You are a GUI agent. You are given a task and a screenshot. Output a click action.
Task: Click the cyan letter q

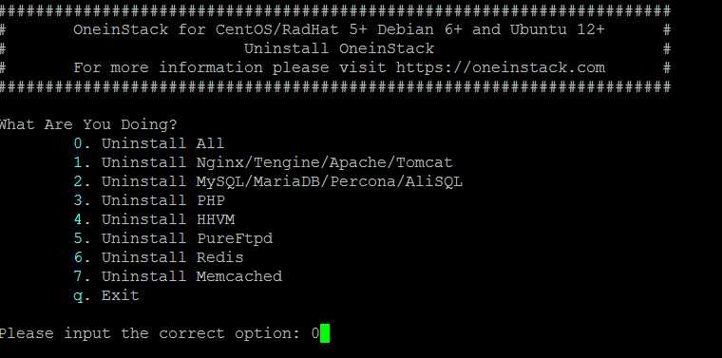coord(78,296)
